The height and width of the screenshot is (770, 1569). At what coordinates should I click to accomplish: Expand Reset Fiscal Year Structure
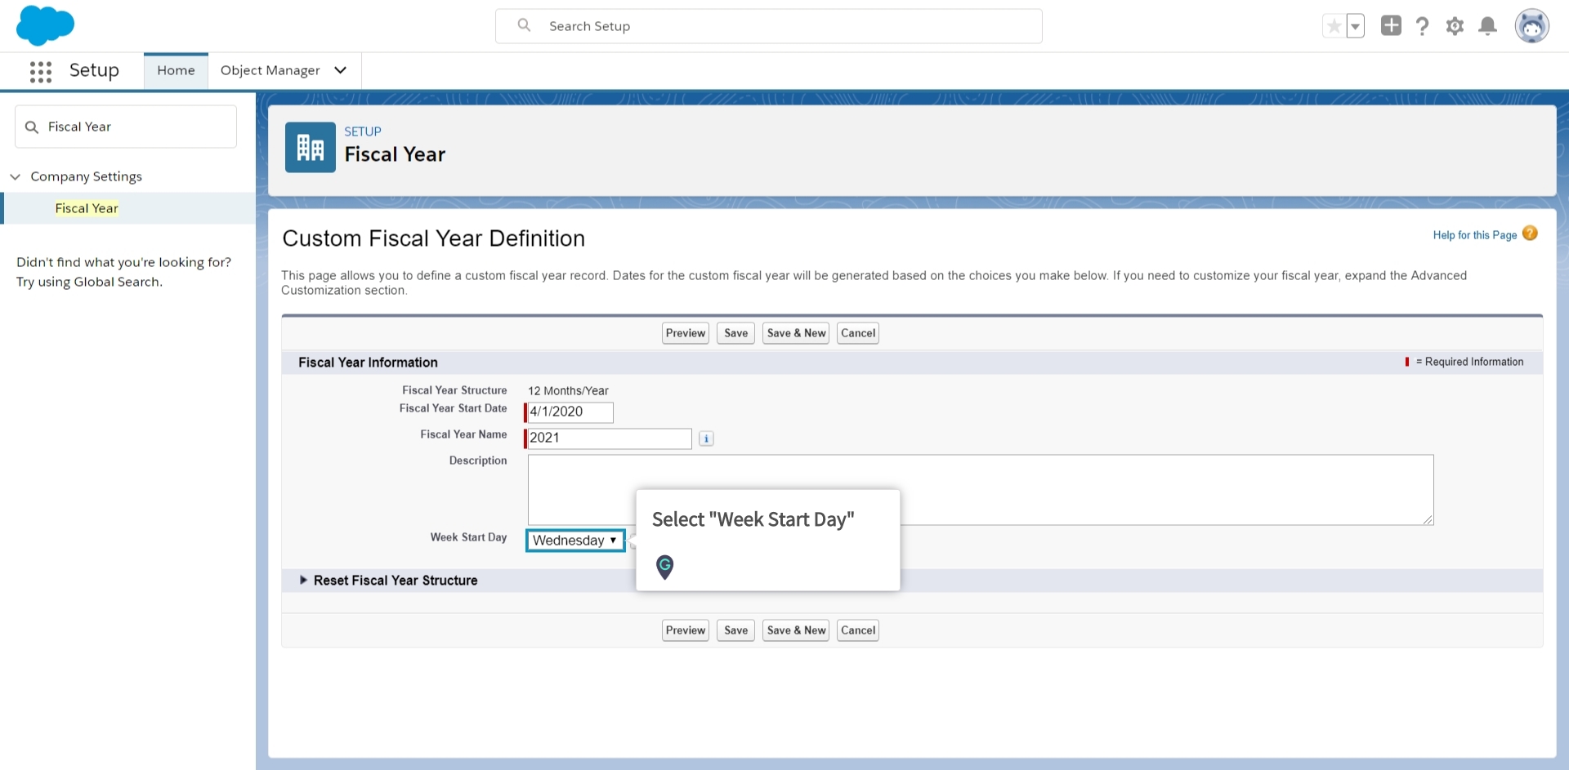(x=303, y=581)
